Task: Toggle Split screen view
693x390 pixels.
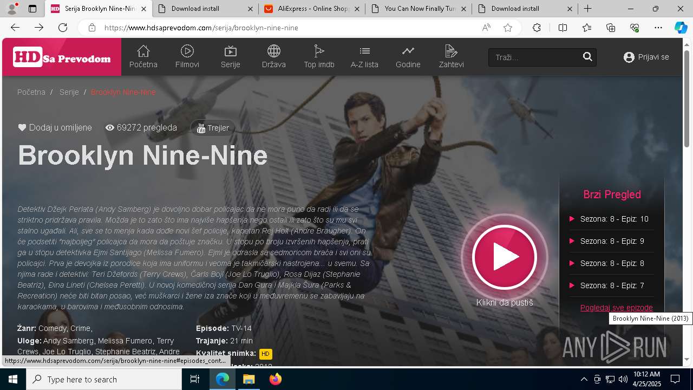Action: (x=563, y=28)
